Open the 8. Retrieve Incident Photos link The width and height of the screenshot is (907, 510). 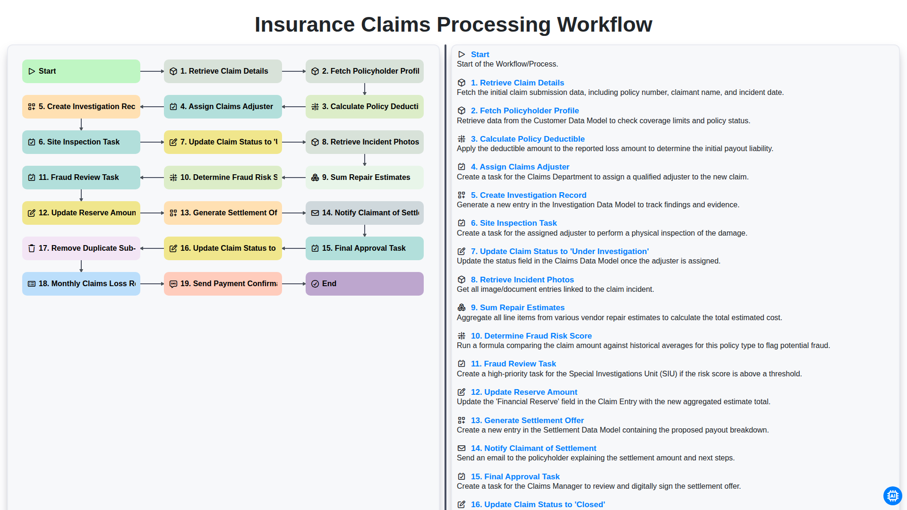click(x=522, y=280)
